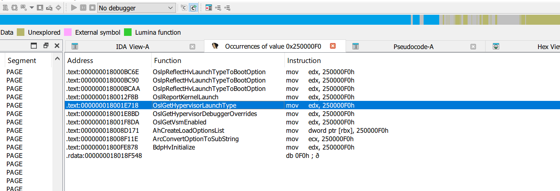Sort results by the Function column header

[x=168, y=61]
